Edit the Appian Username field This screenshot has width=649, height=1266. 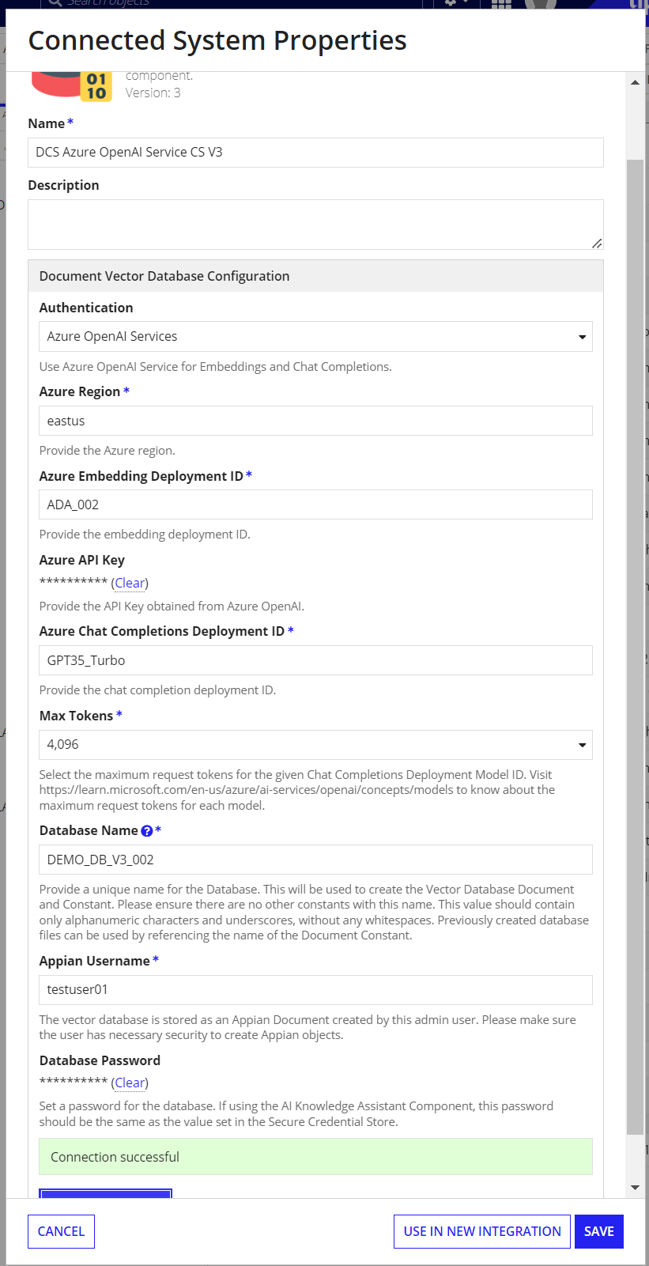315,990
